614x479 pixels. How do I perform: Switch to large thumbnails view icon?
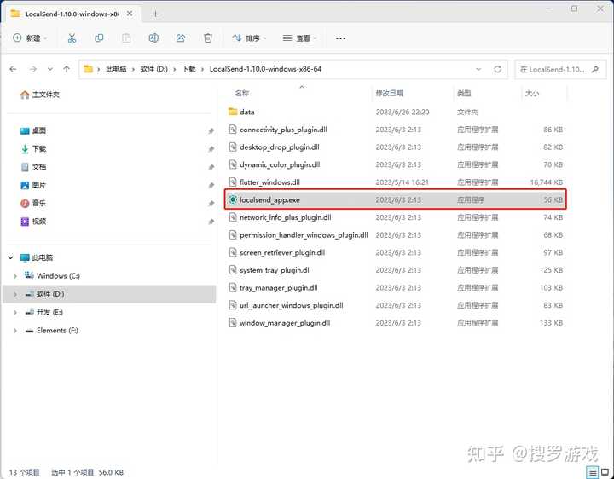[604, 471]
